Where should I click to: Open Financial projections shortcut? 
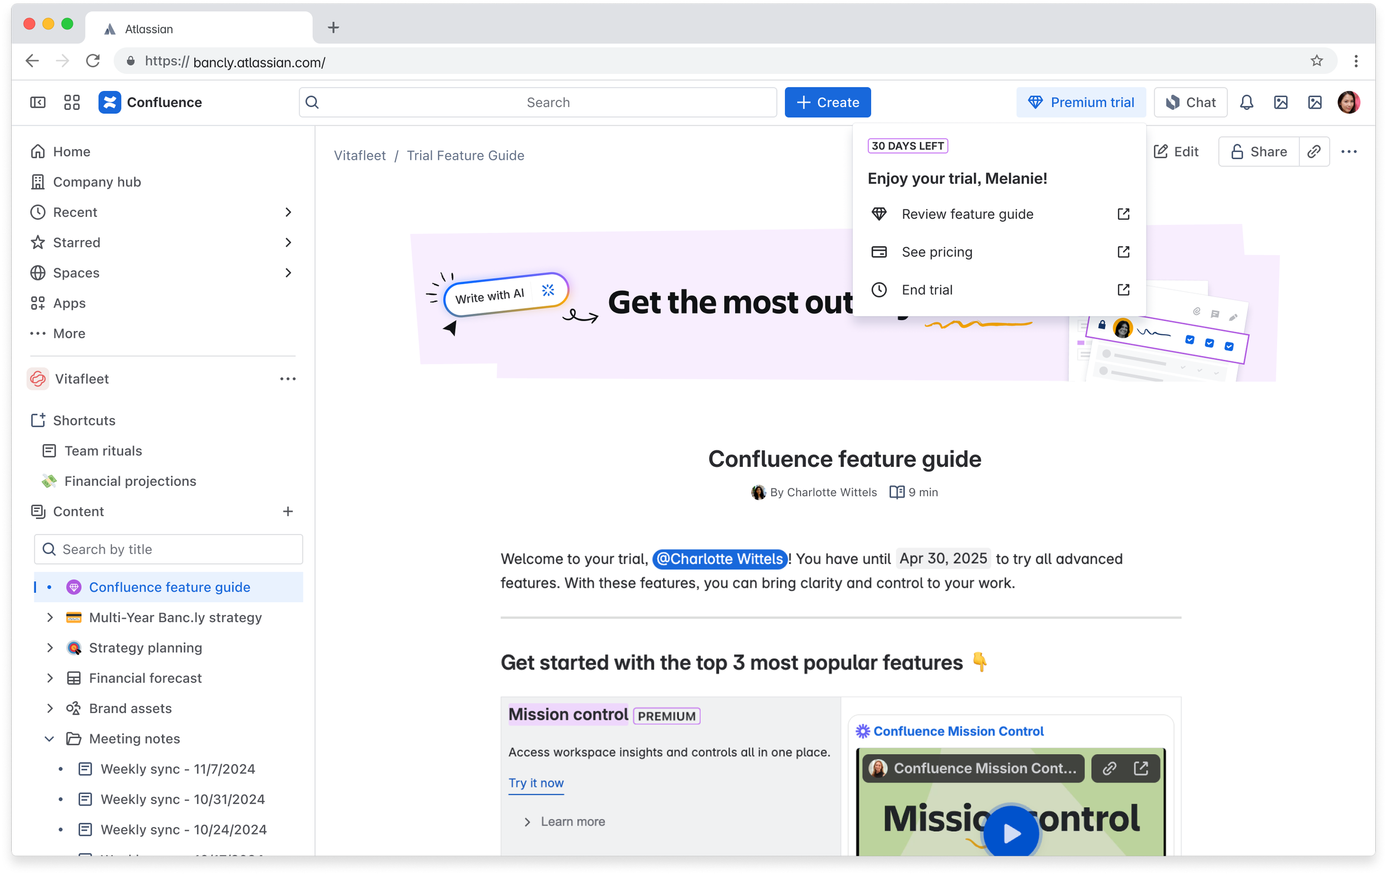click(130, 481)
